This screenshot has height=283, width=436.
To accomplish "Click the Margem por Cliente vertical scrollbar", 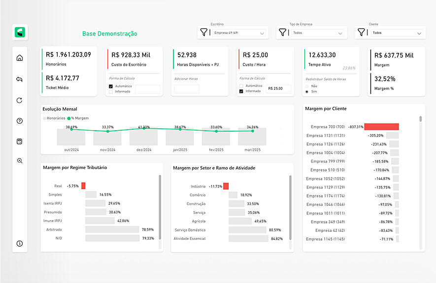I will [x=420, y=119].
